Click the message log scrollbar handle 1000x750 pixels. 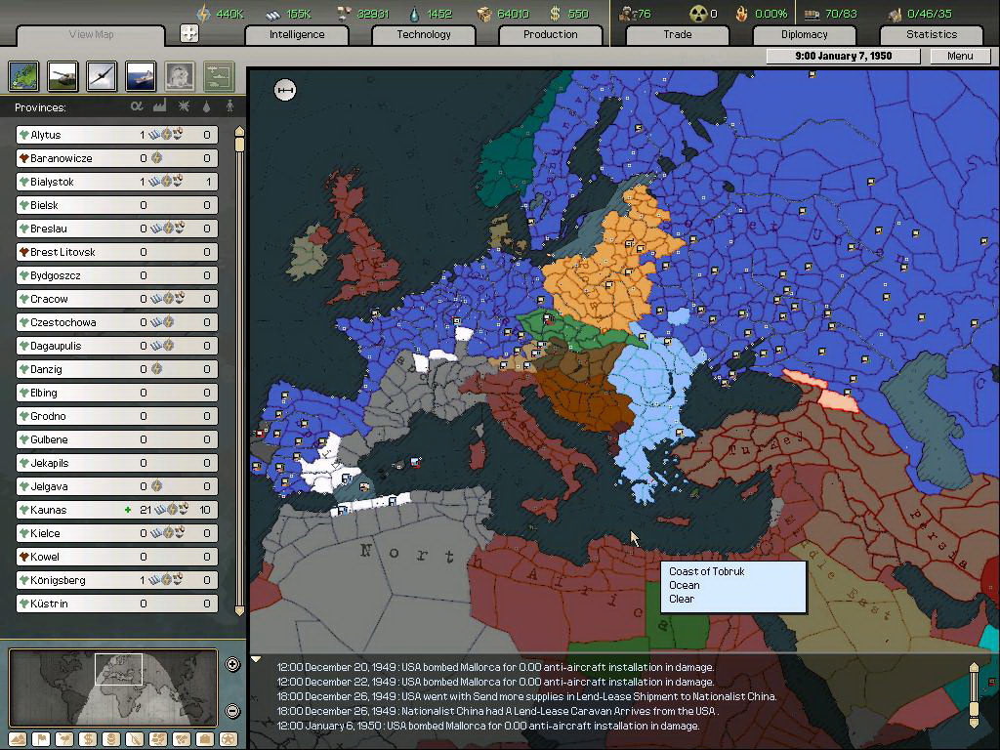(x=974, y=709)
